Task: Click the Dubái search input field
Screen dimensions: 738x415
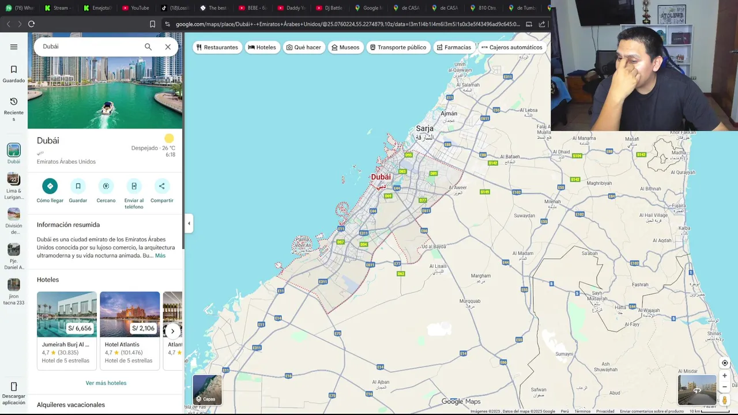Action: click(89, 47)
